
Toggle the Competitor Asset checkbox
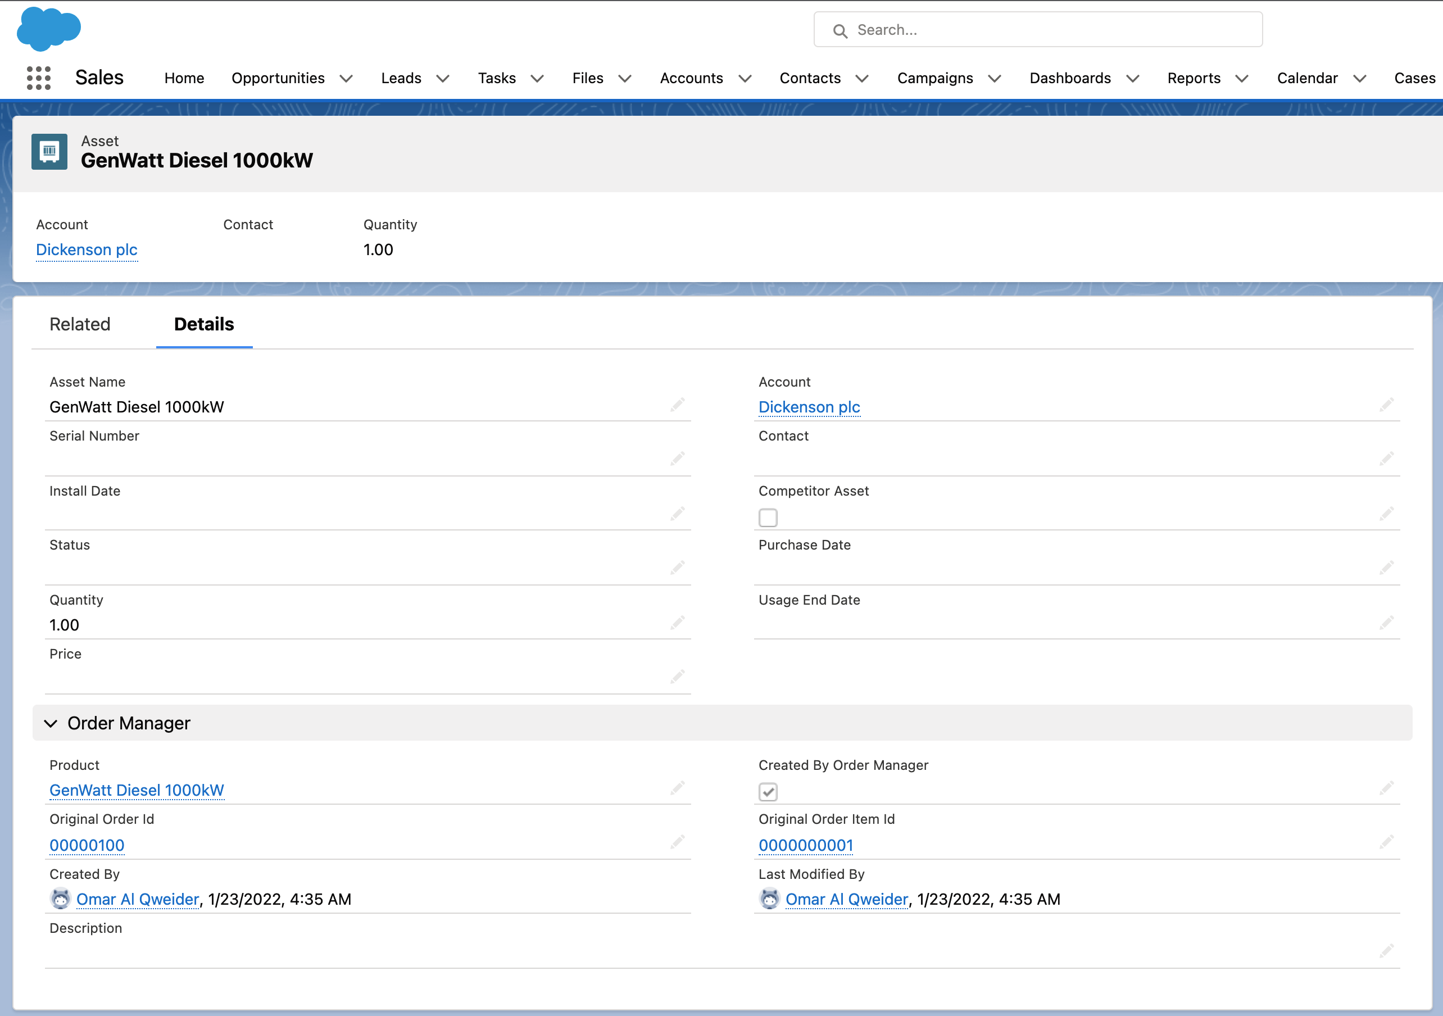coord(768,518)
